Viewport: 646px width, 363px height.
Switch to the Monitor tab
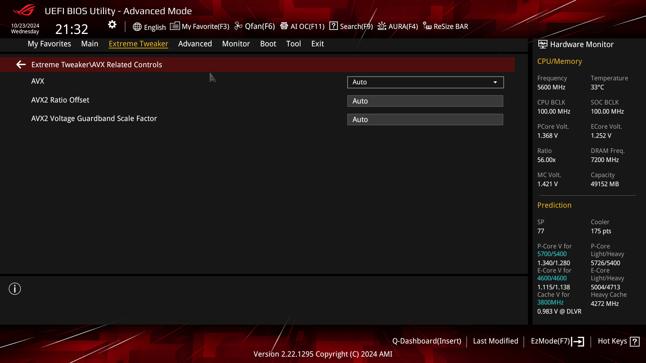(236, 44)
